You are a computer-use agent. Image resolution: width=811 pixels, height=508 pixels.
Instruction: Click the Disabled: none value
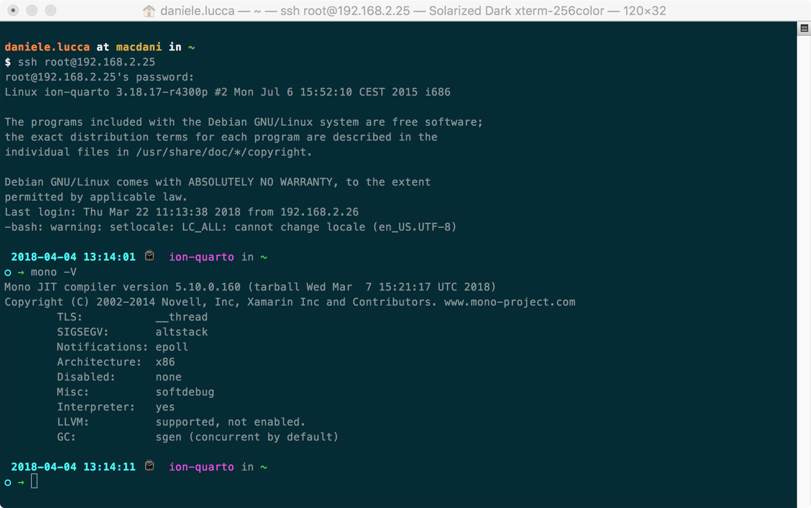pos(169,377)
